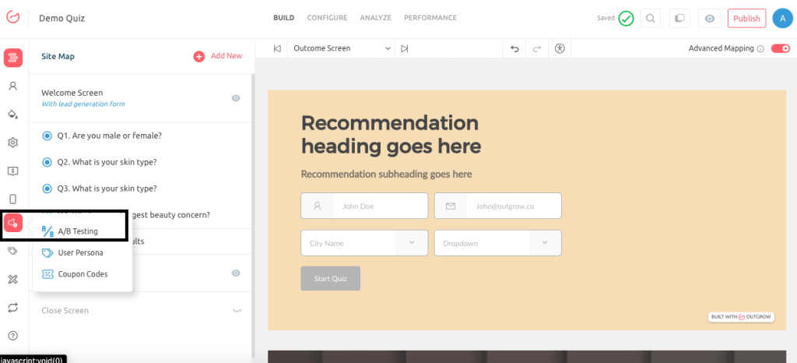Click the help question mark icon

point(12,336)
